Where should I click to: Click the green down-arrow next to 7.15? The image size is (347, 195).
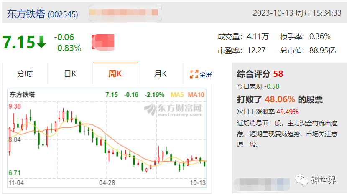click(41, 42)
